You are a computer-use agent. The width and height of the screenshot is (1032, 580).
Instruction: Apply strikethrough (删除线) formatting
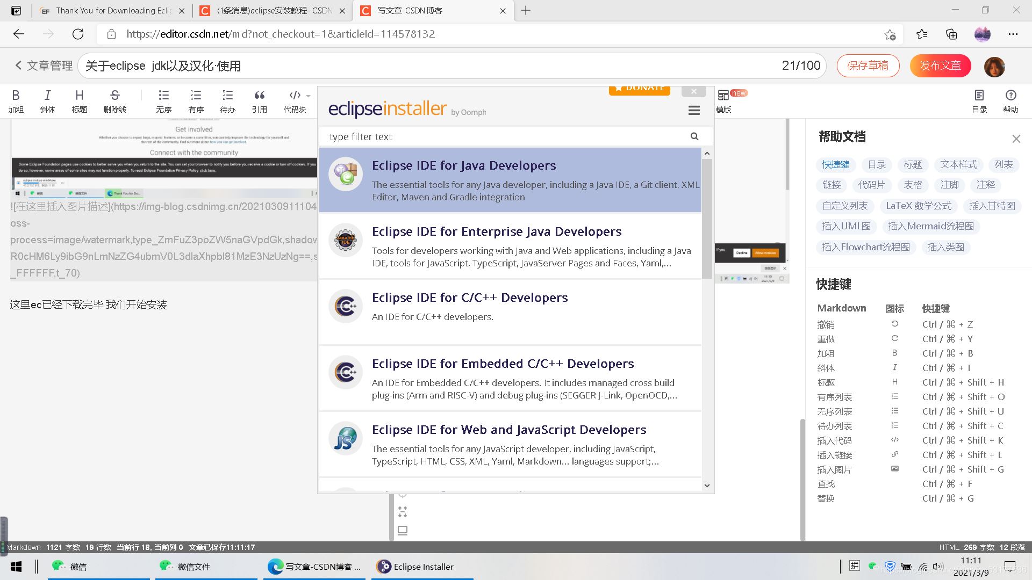click(x=114, y=101)
